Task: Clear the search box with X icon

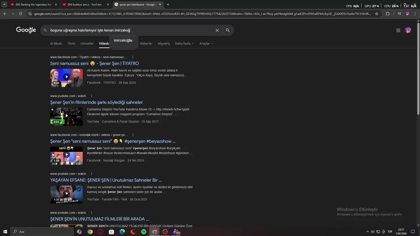Action: click(x=217, y=30)
